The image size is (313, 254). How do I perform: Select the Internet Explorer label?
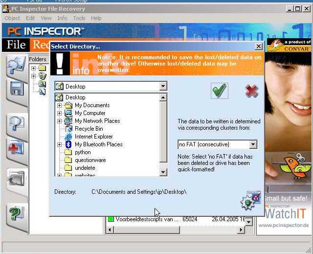93,137
